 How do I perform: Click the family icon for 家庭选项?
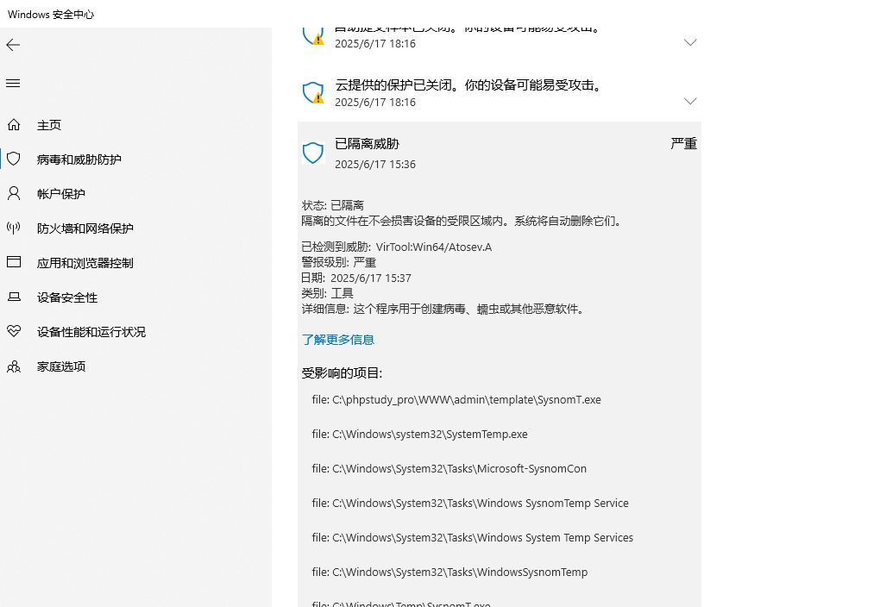click(x=14, y=366)
